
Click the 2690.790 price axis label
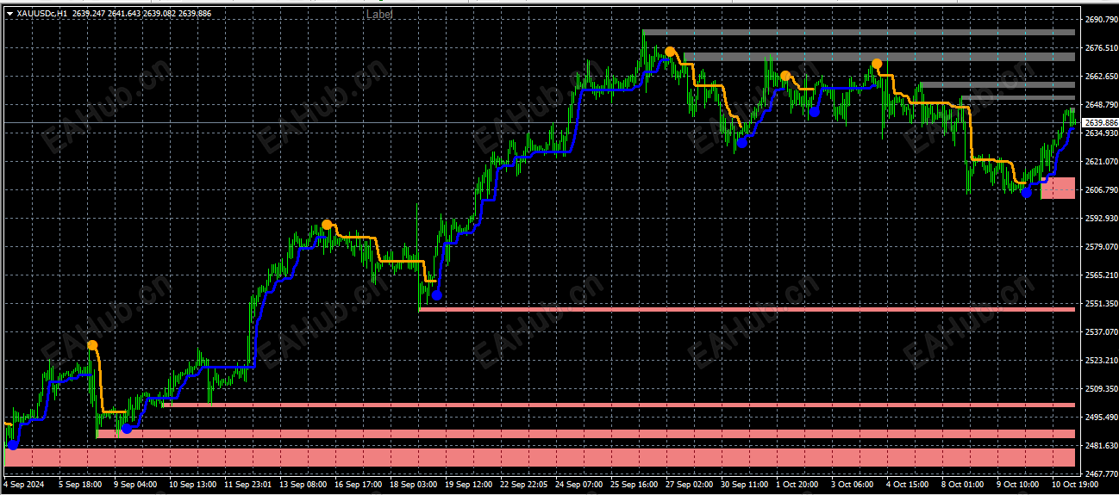point(1101,19)
